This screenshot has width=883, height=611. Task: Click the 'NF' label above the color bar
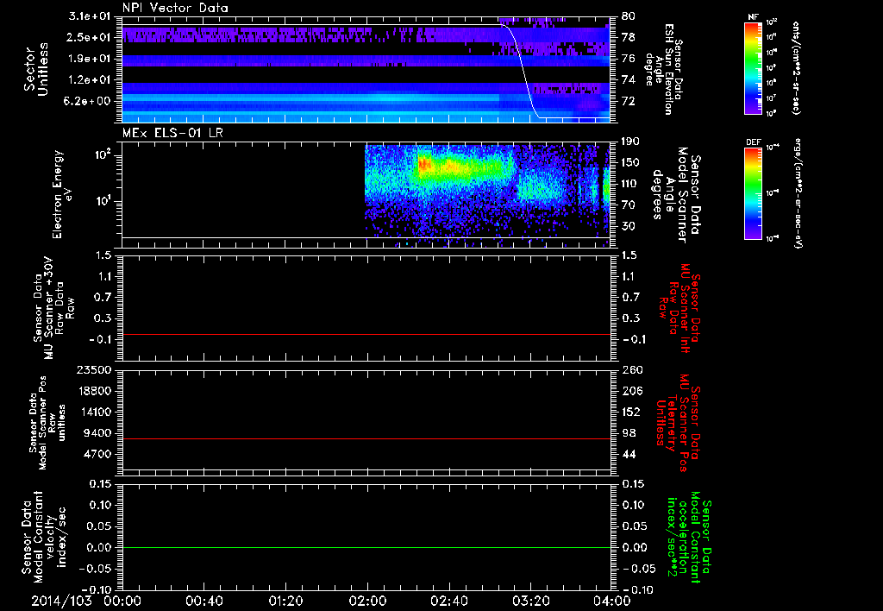click(x=754, y=17)
